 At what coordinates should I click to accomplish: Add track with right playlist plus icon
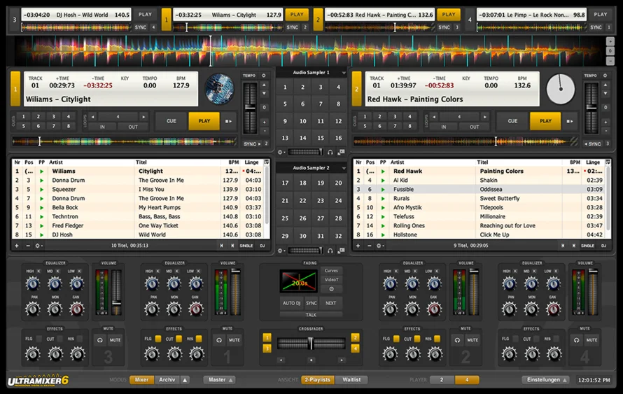[358, 246]
